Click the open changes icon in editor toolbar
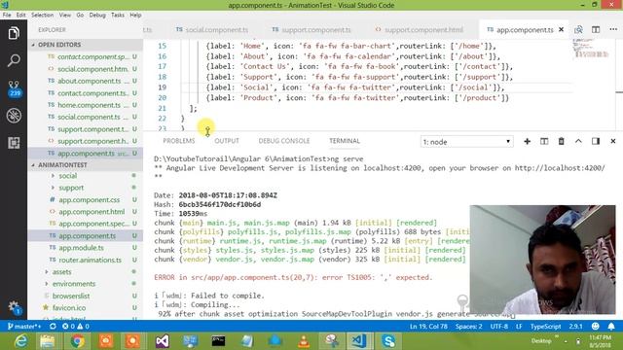 coord(578,30)
